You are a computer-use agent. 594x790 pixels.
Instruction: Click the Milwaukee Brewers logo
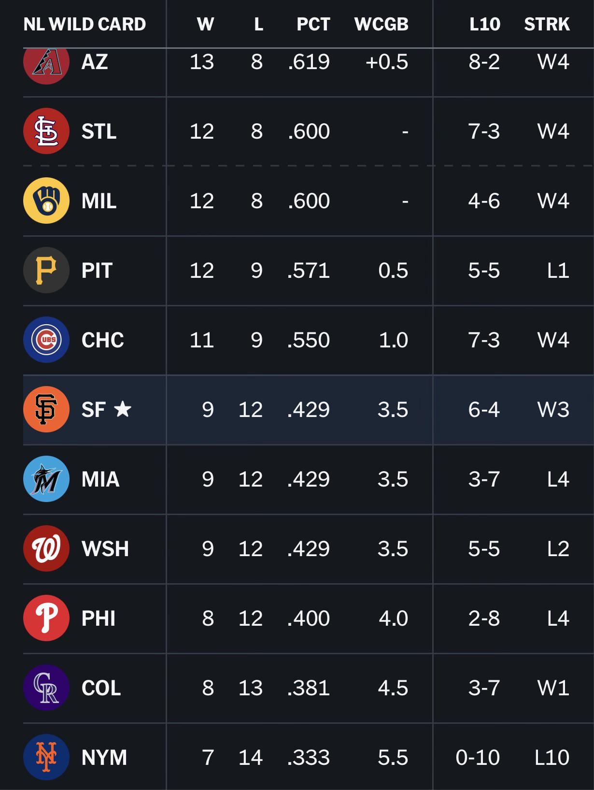click(x=46, y=201)
